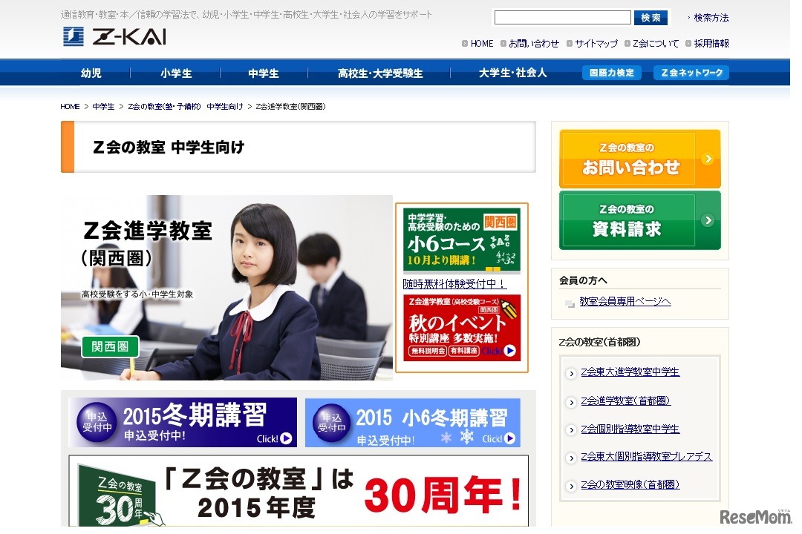Click the Z会の教室(首都圏) heading text

pyautogui.click(x=599, y=342)
